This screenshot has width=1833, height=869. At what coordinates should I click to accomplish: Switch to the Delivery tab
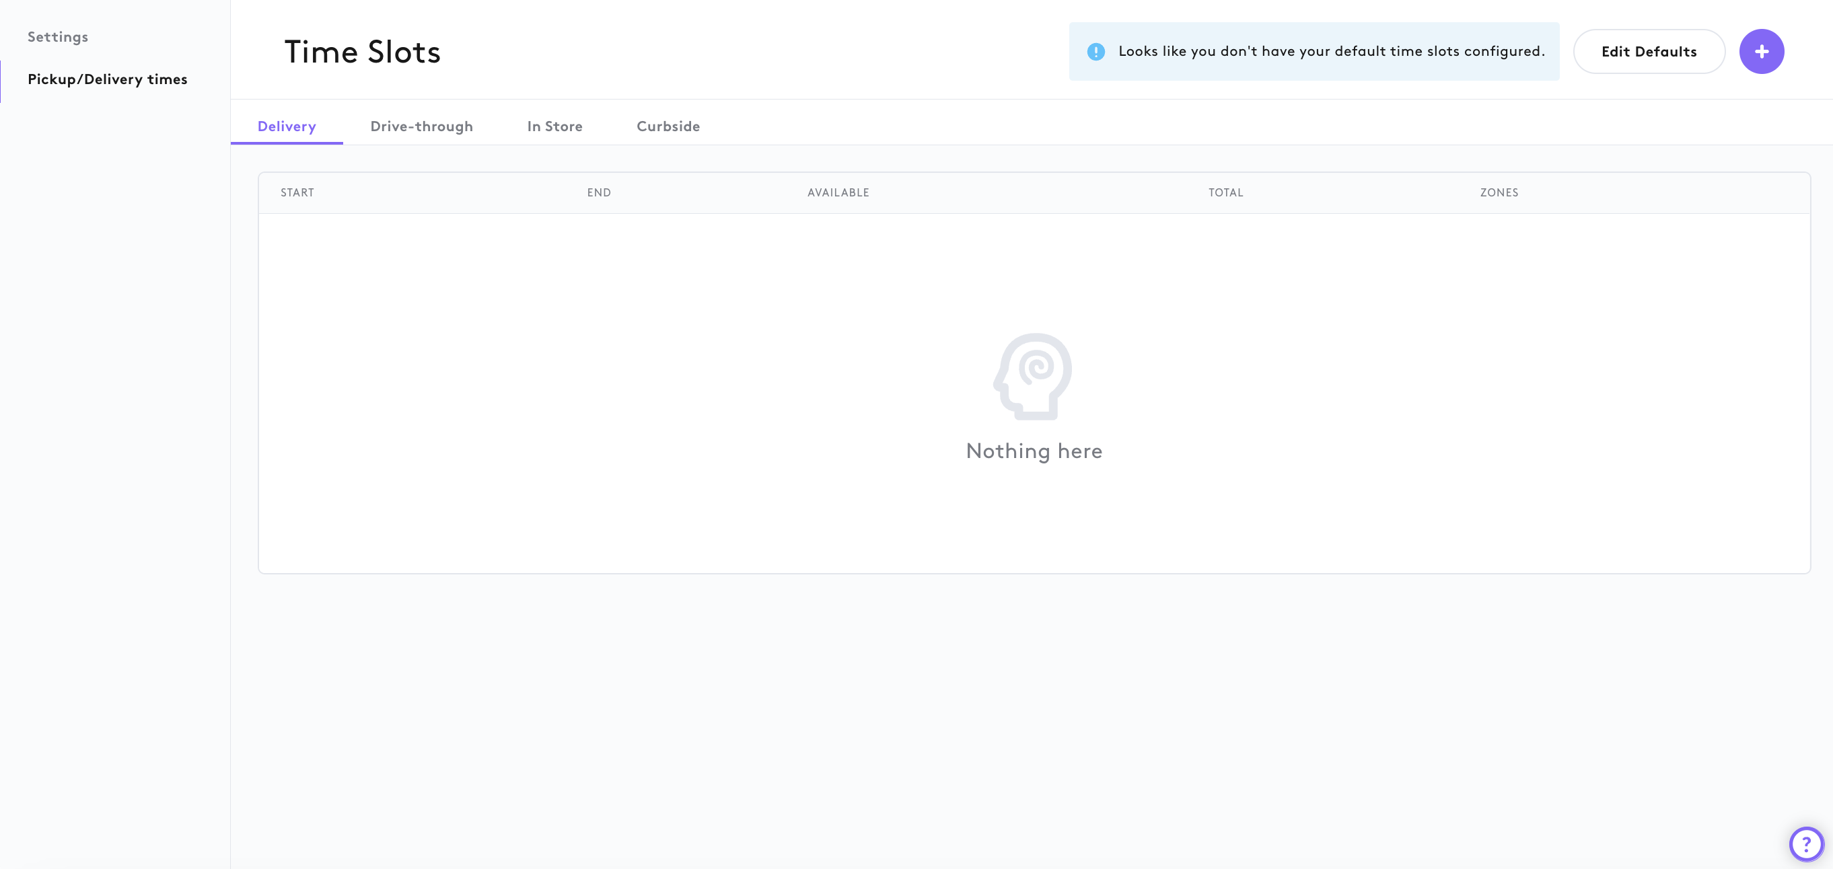tap(287, 126)
